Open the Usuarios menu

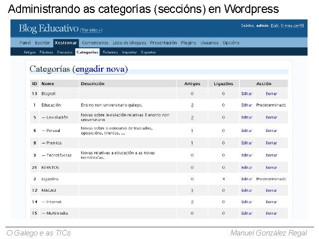[209, 43]
